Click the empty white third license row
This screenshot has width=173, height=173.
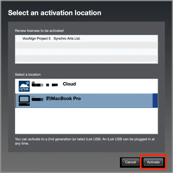click(x=87, y=52)
